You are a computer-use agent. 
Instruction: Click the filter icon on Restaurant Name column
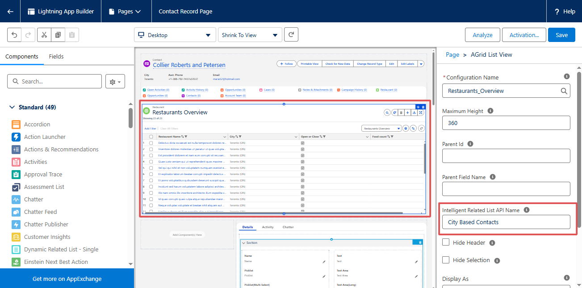point(186,137)
